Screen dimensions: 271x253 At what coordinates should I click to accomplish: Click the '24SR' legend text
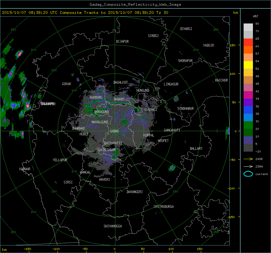pos(259,159)
